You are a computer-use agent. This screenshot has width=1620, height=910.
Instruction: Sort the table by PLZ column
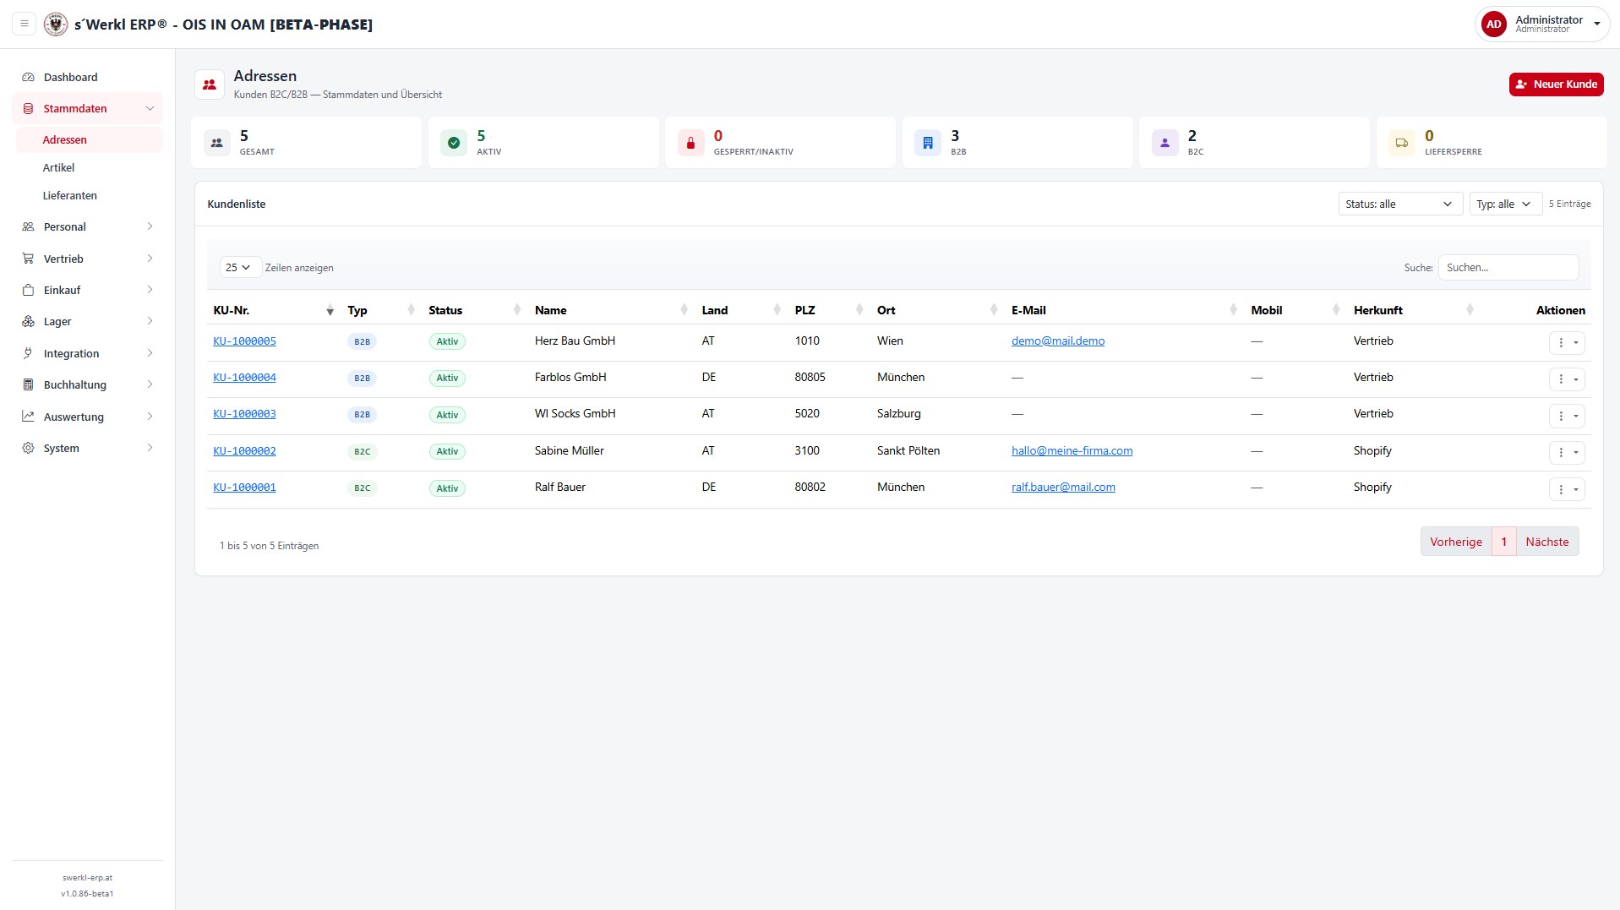(828, 310)
